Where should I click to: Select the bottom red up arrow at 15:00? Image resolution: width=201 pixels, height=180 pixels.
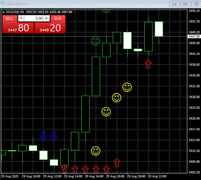click(x=75, y=169)
